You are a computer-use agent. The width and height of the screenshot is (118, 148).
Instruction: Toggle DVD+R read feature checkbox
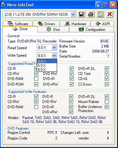72,79
